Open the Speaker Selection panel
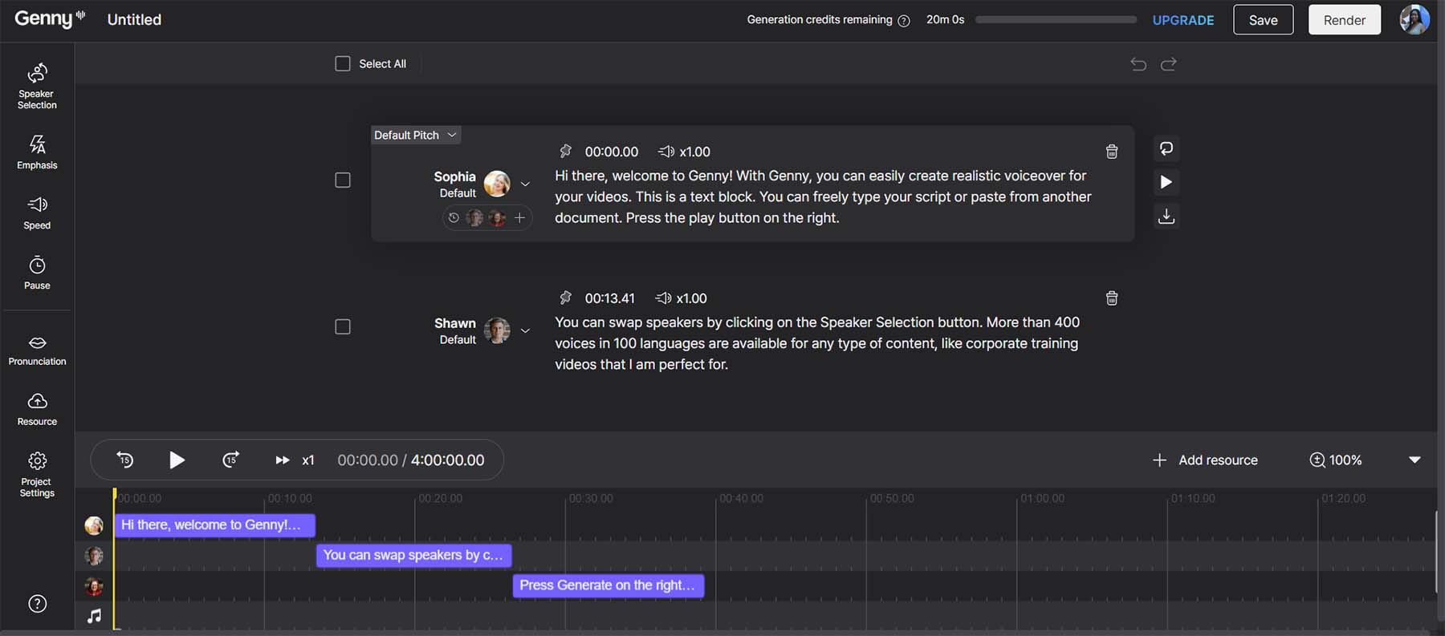 pos(37,86)
